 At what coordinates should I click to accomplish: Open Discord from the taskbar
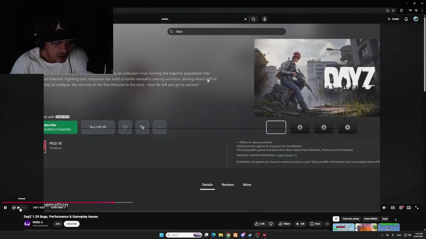click(x=243, y=235)
